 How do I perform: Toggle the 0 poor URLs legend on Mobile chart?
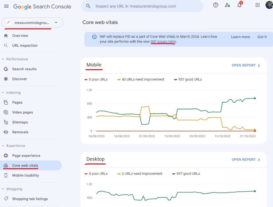[96, 79]
